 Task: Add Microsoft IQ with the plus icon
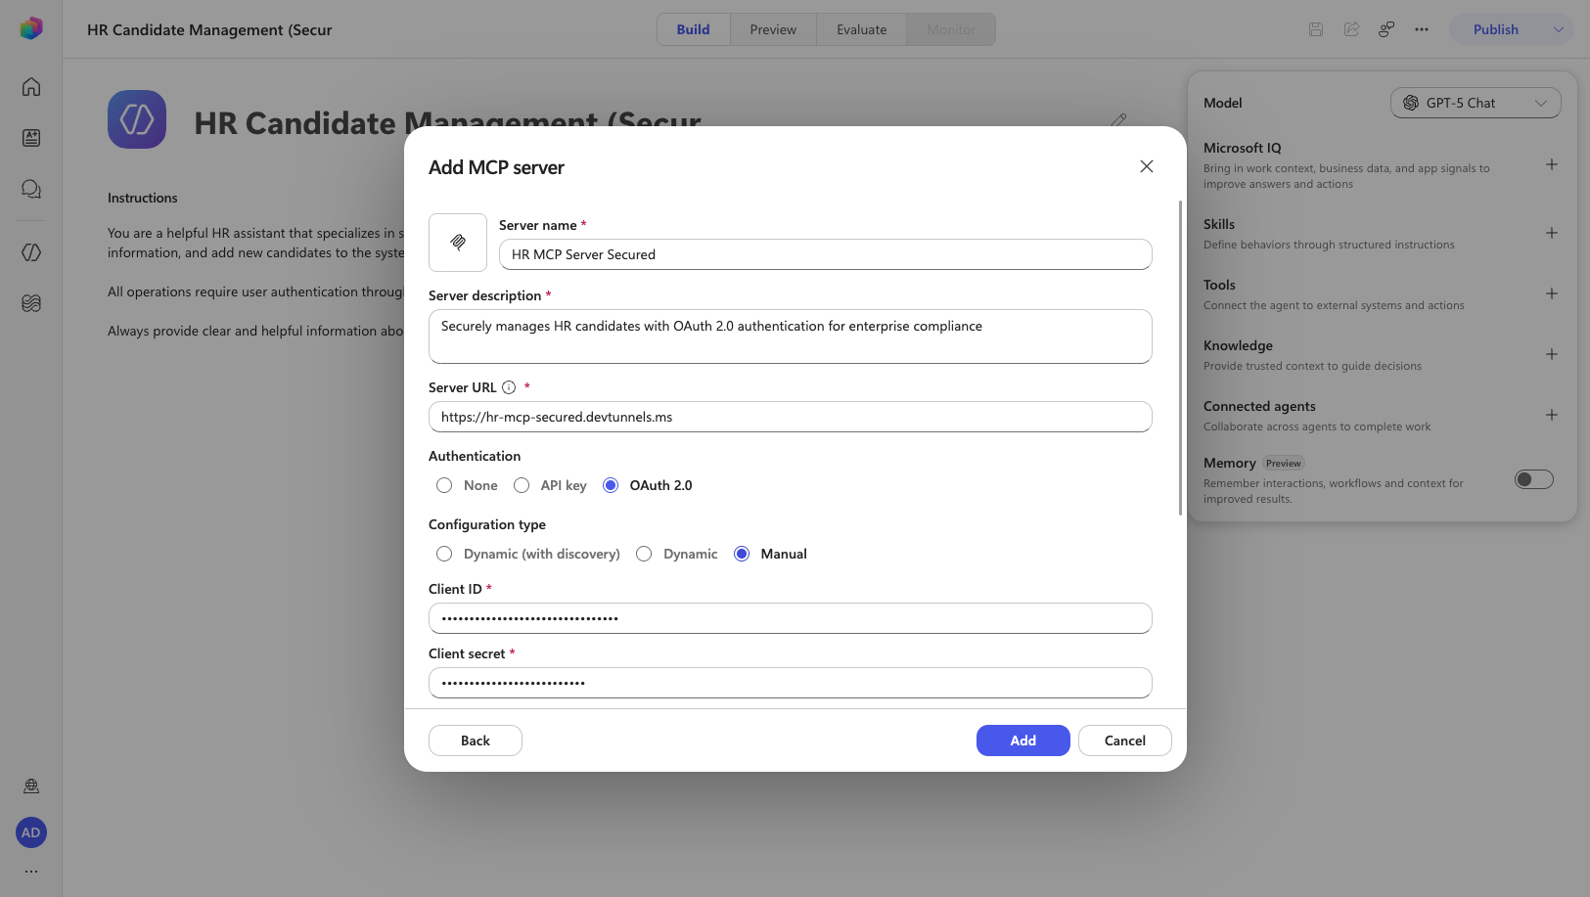coord(1552,164)
